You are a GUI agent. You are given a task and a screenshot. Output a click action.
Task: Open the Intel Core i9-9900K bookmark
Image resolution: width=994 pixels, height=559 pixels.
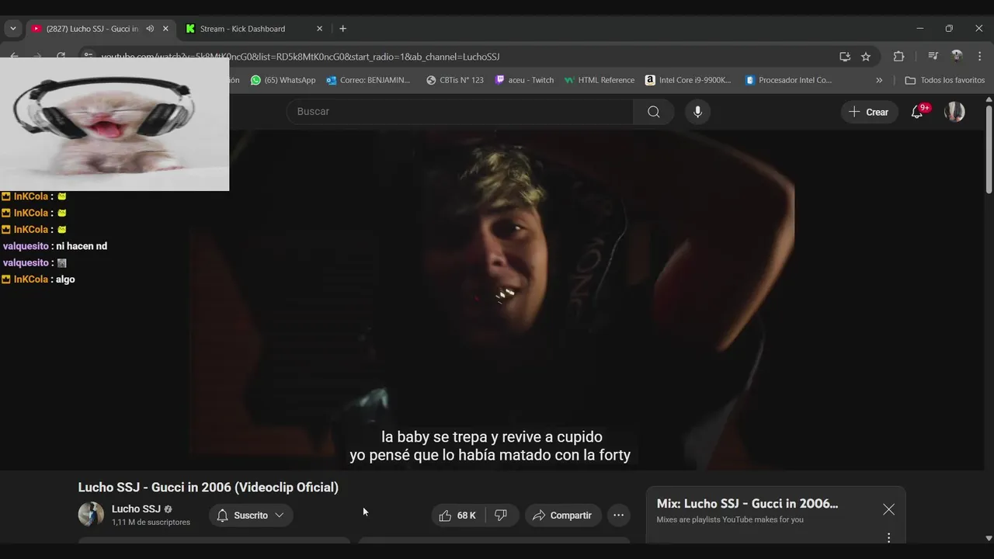(688, 80)
